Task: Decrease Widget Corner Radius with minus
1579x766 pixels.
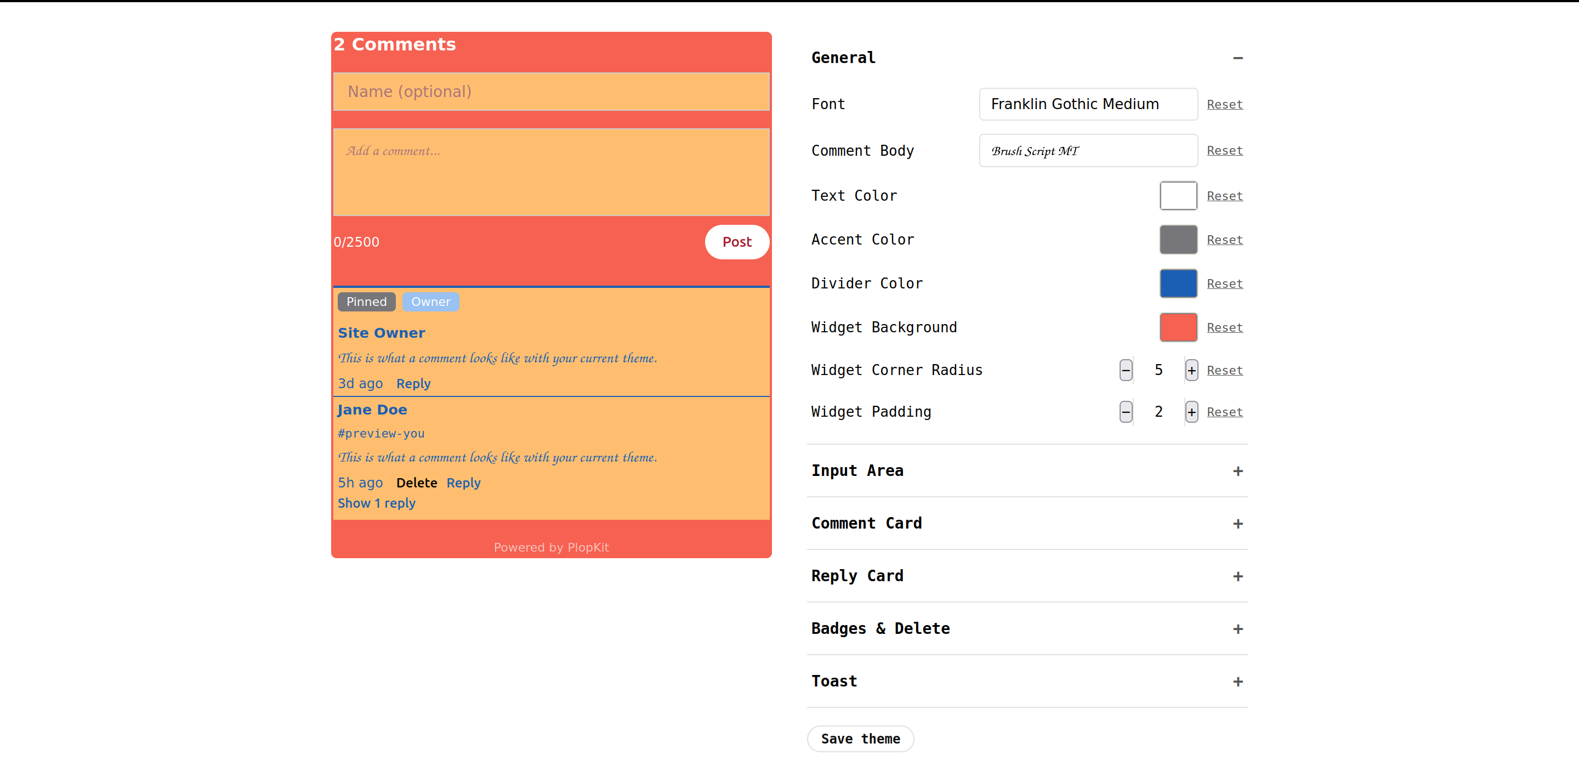Action: pyautogui.click(x=1126, y=370)
